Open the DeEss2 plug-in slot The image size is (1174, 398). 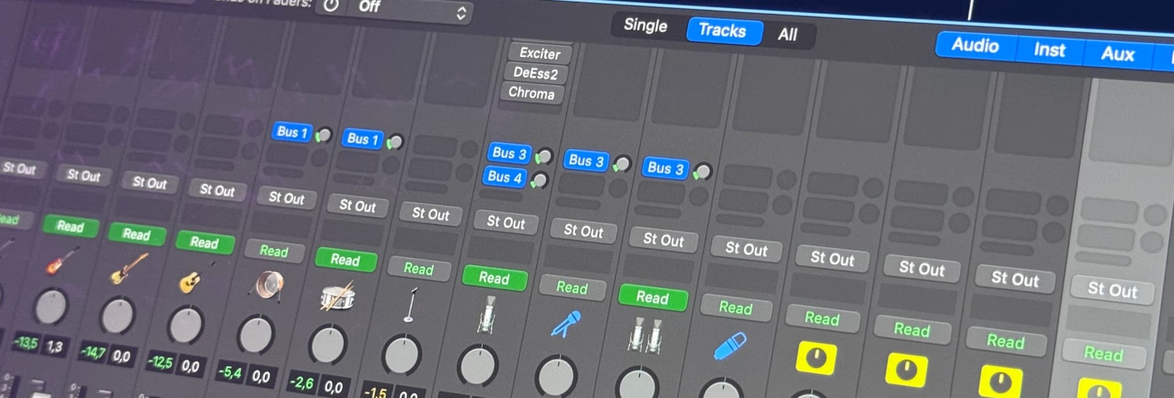tap(535, 73)
